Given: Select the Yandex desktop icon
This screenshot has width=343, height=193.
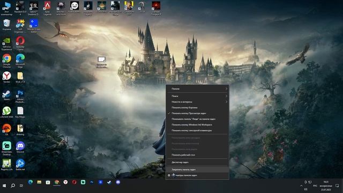Looking at the screenshot, I should pyautogui.click(x=6, y=77).
